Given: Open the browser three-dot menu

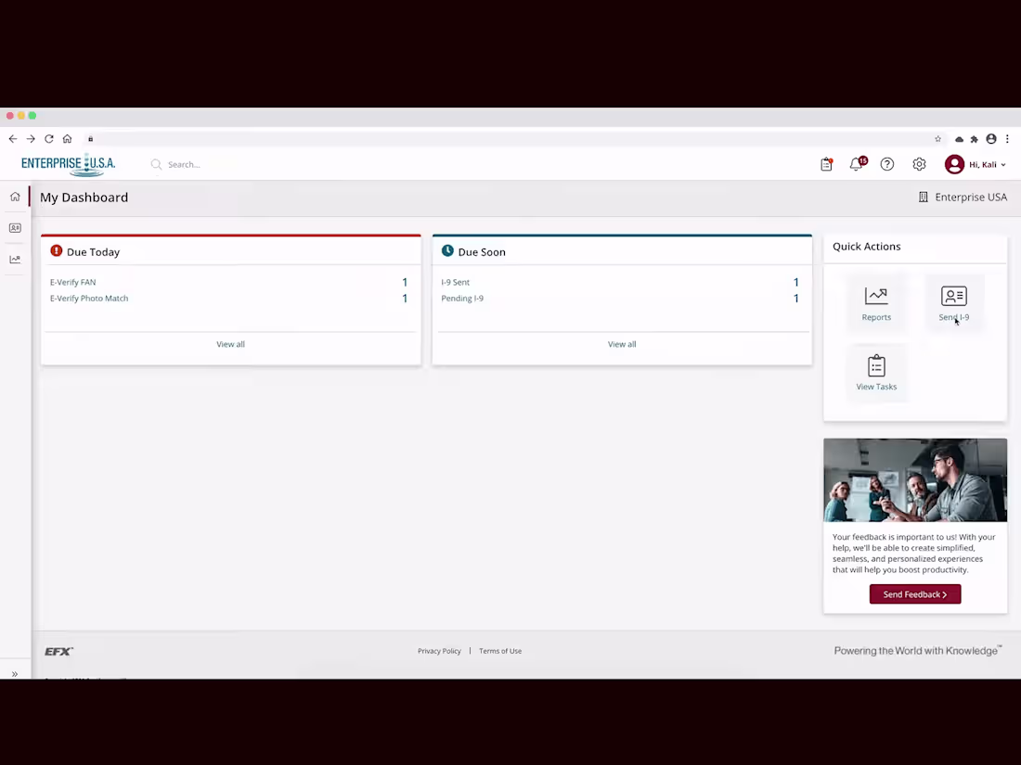Looking at the screenshot, I should [x=1007, y=138].
